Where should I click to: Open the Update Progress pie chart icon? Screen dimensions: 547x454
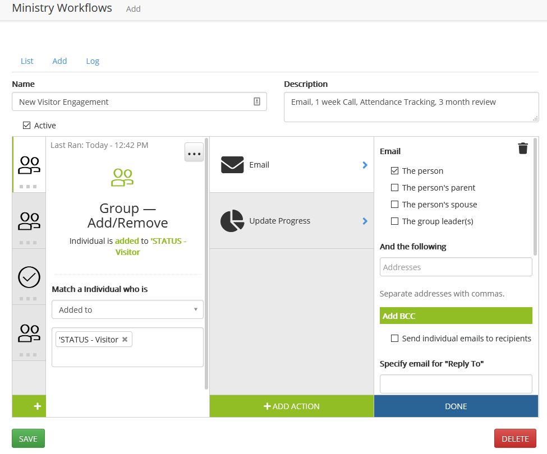tap(233, 221)
